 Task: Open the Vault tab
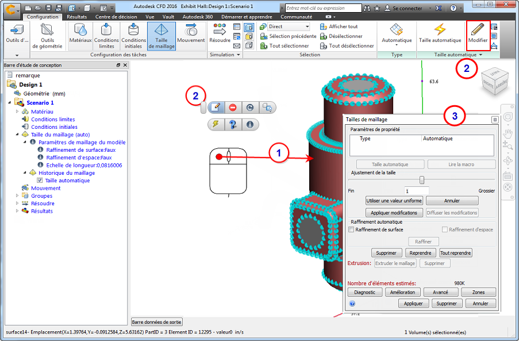pyautogui.click(x=168, y=17)
